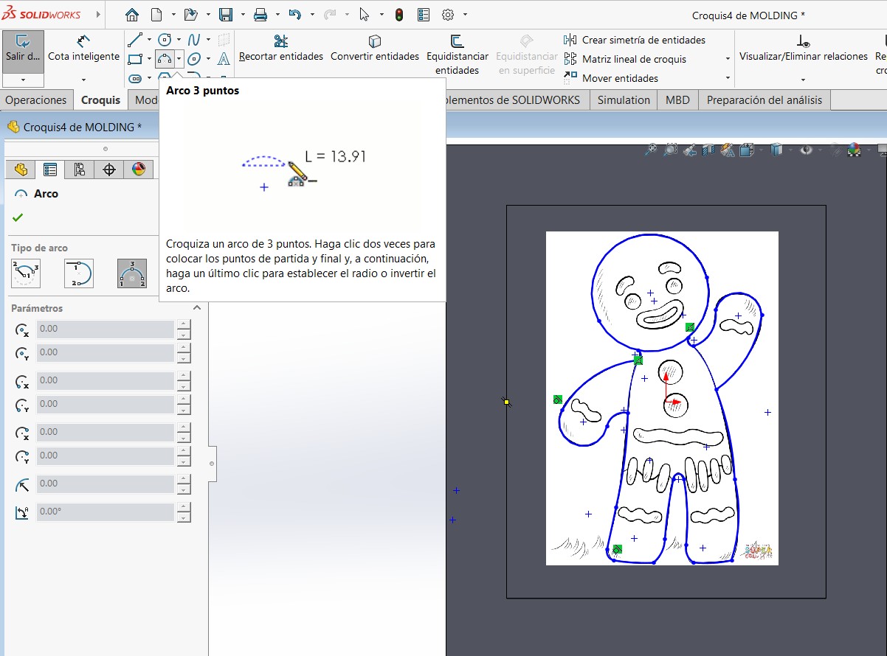
Task: Save the document with the floppy disk icon
Action: point(226,15)
